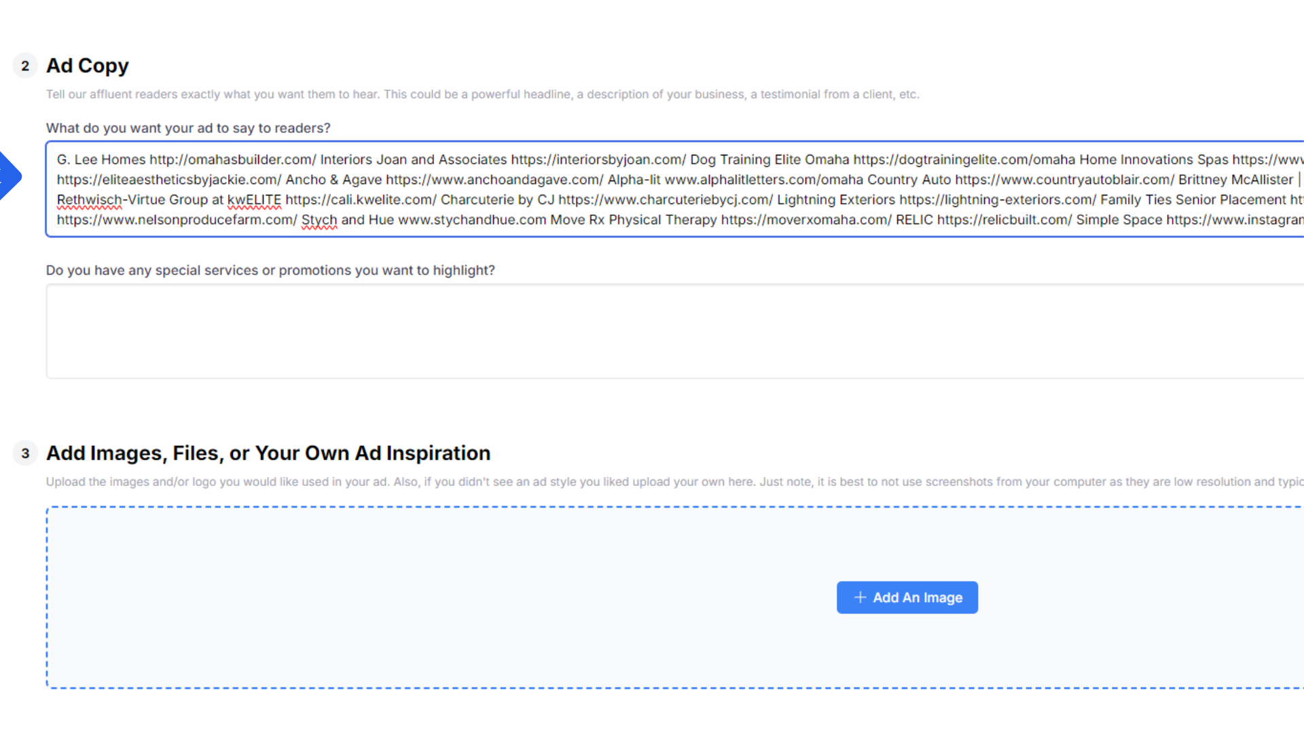Click 'Charcuterie by CJ' in the ad copy
This screenshot has width=1304, height=733.
tap(497, 200)
